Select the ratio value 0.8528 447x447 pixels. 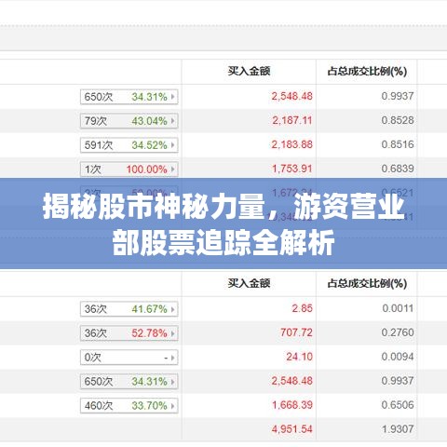(398, 120)
